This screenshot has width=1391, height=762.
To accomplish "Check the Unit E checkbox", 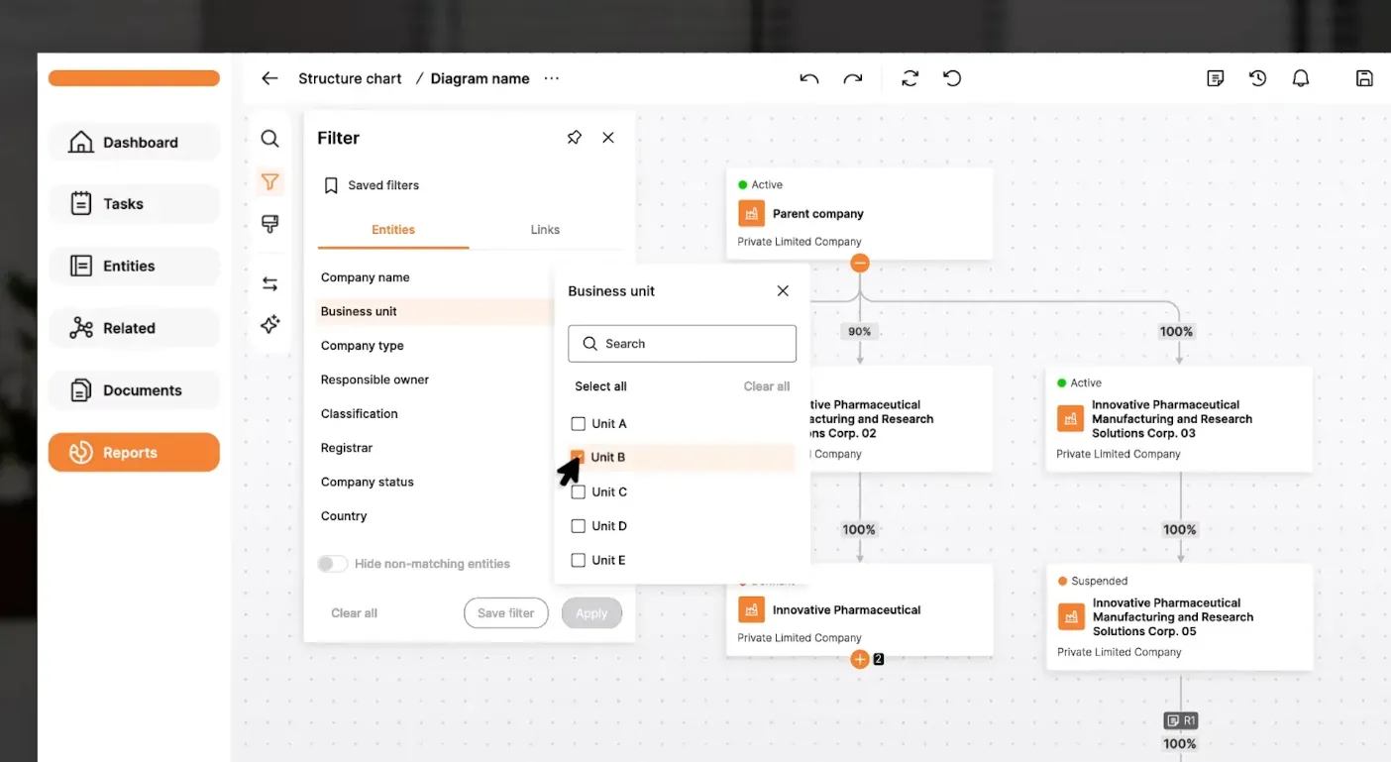I will [579, 561].
